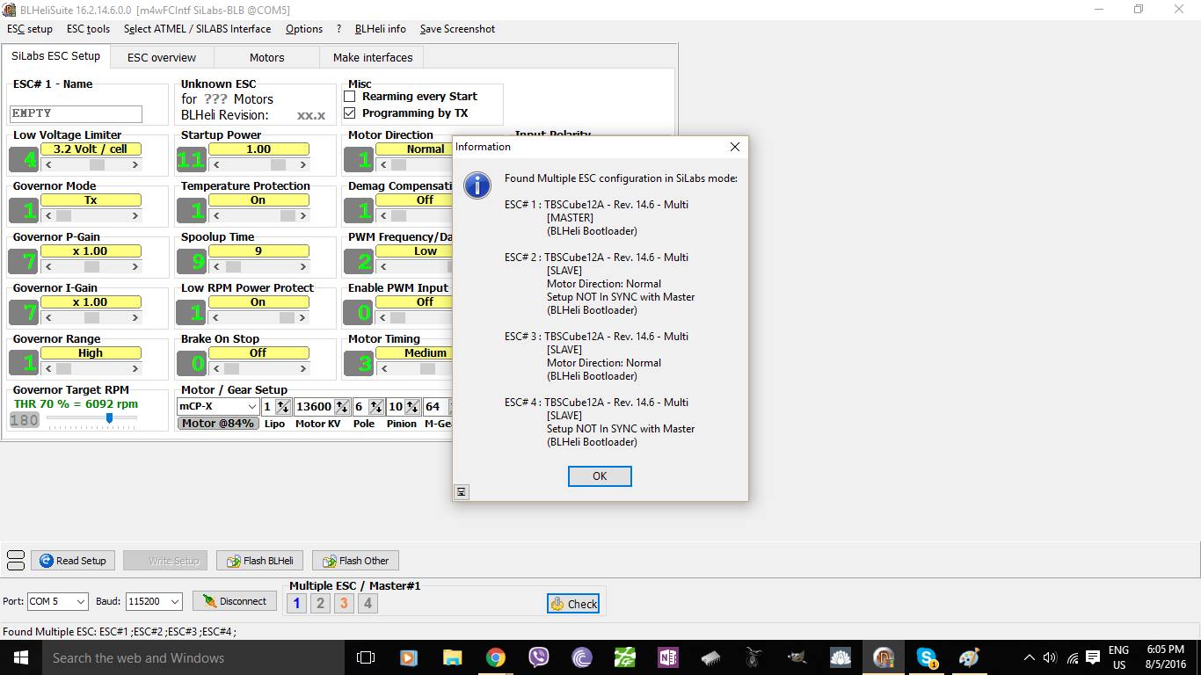Open Select ATMEL / SILABS Interface menu

coord(198,29)
